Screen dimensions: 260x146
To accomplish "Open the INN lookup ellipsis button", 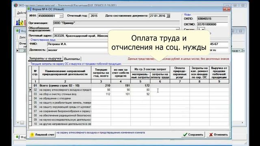I will [61, 16].
